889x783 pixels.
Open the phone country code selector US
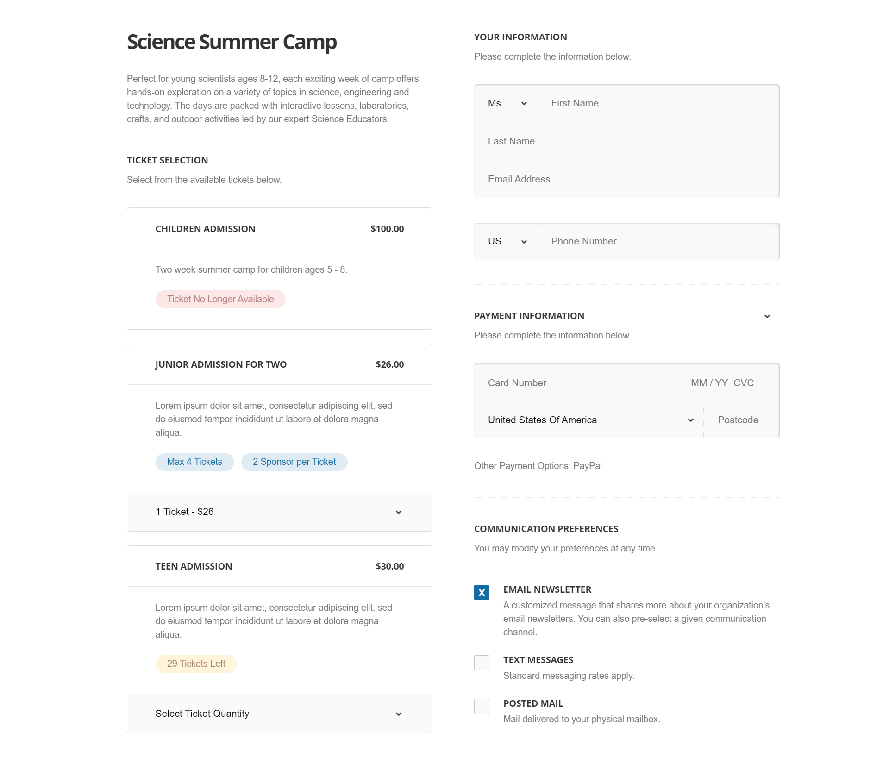pos(505,241)
